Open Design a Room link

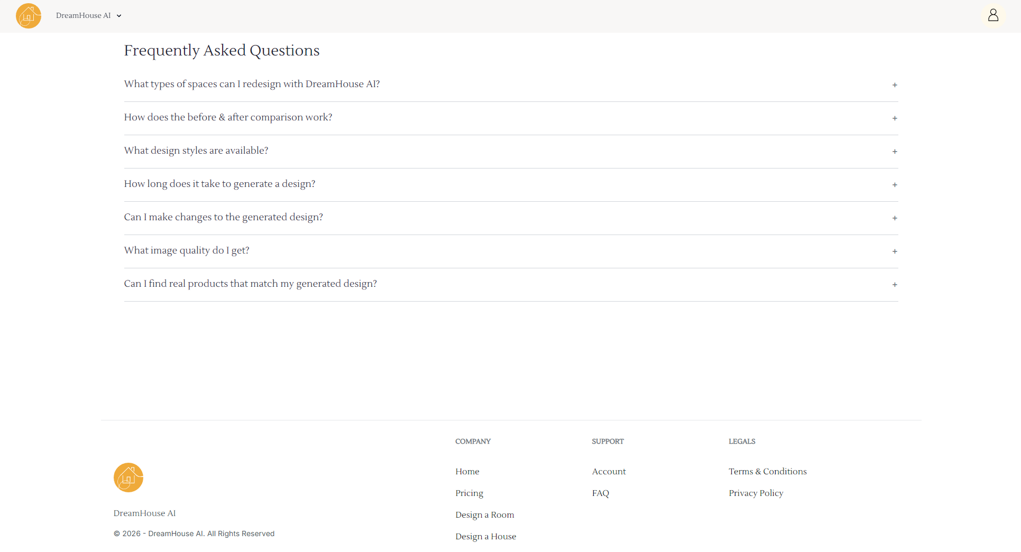click(x=484, y=514)
